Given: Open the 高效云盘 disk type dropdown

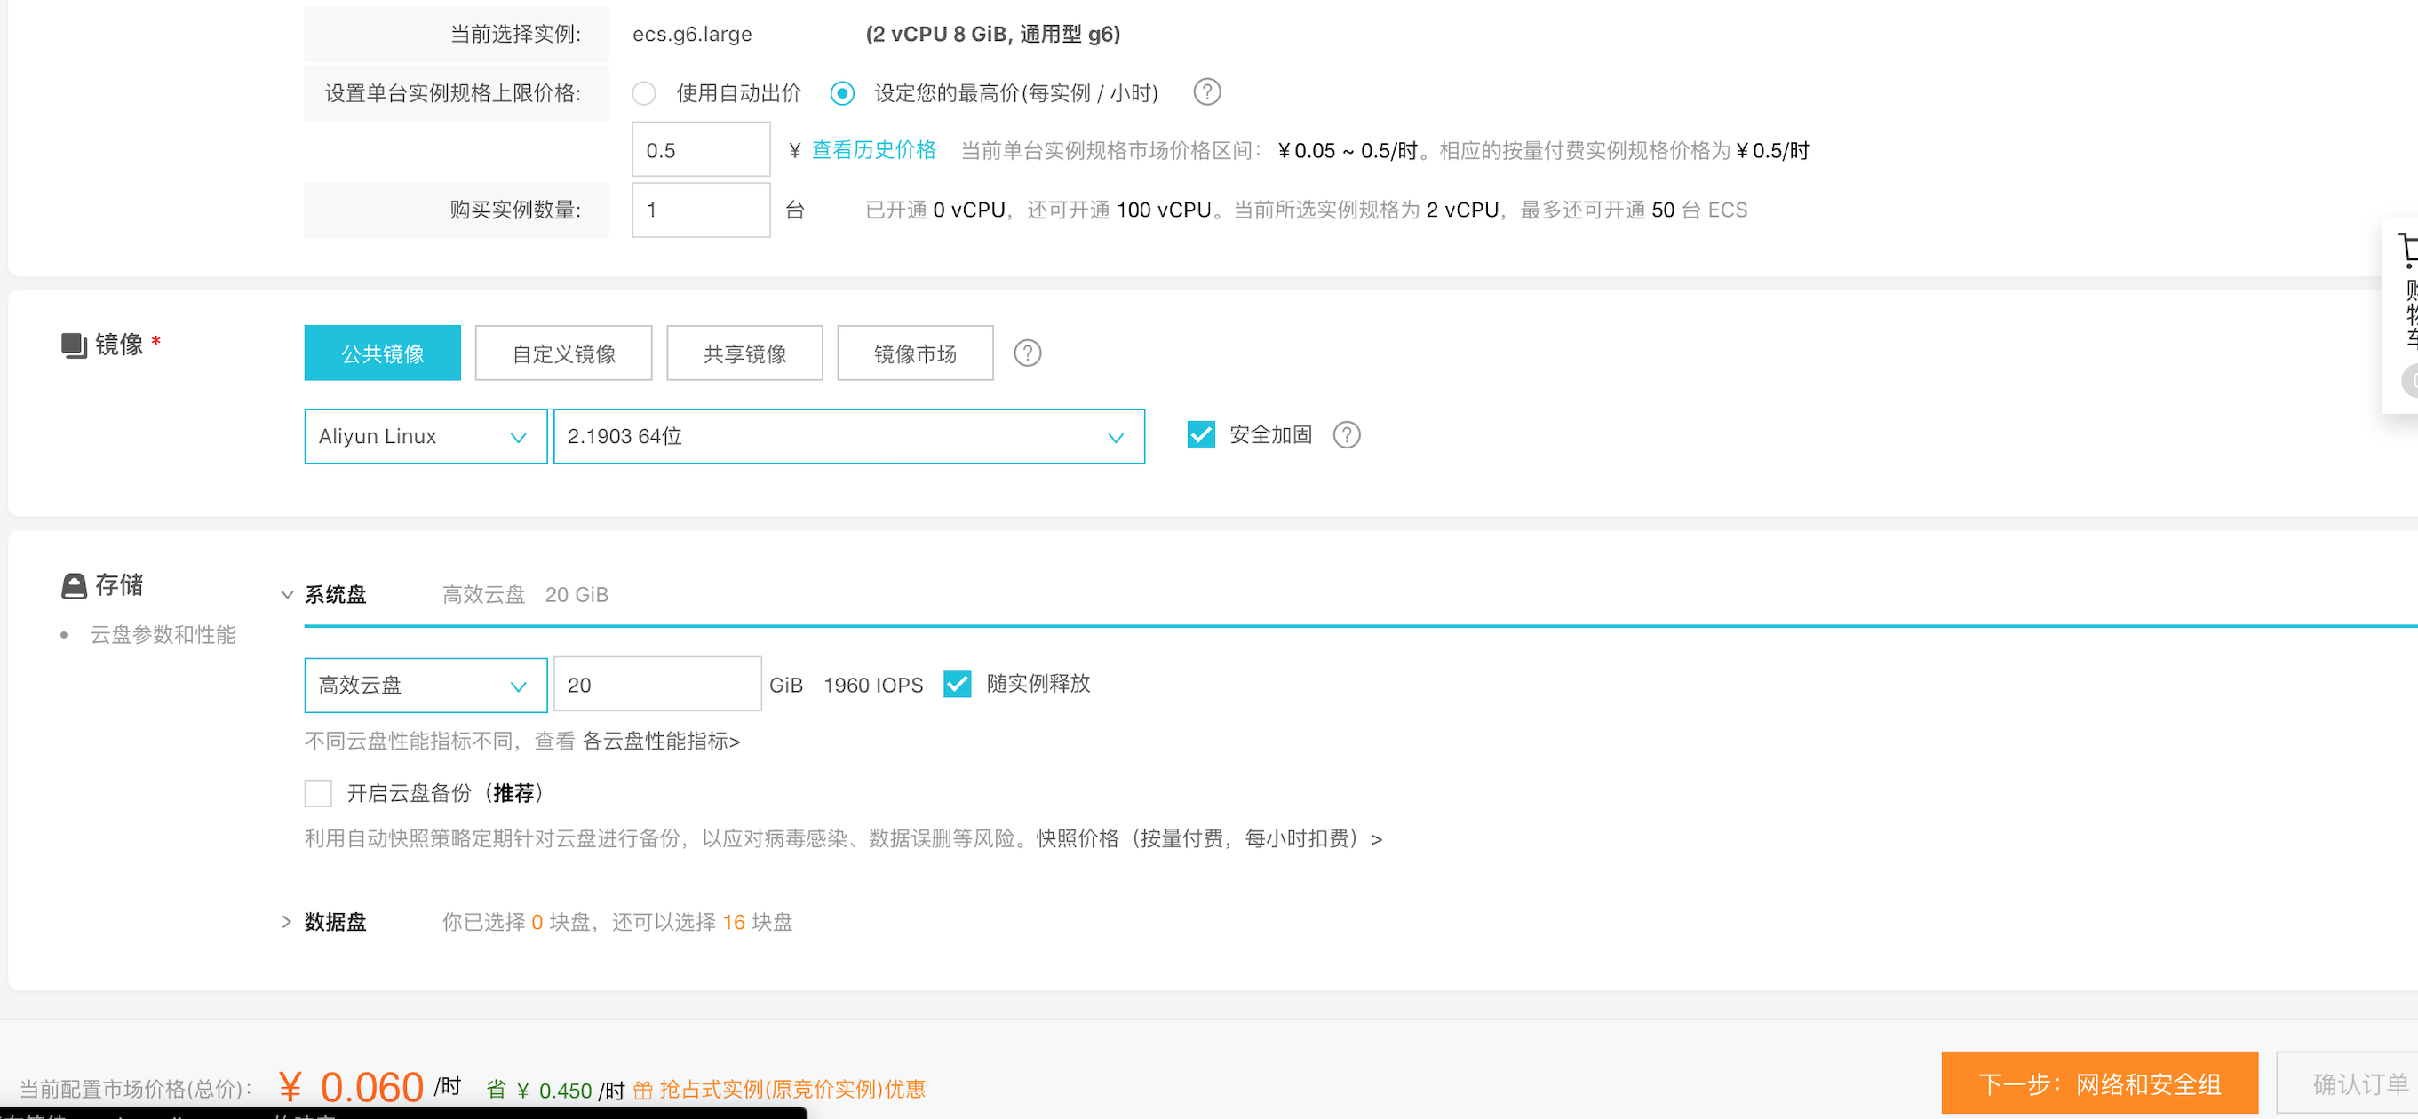Looking at the screenshot, I should click(426, 686).
